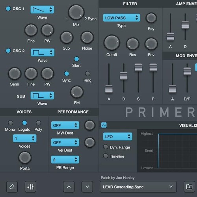Click 'Patch by Joe Hanley' text
Screen dimensions: 197x197
118,178
